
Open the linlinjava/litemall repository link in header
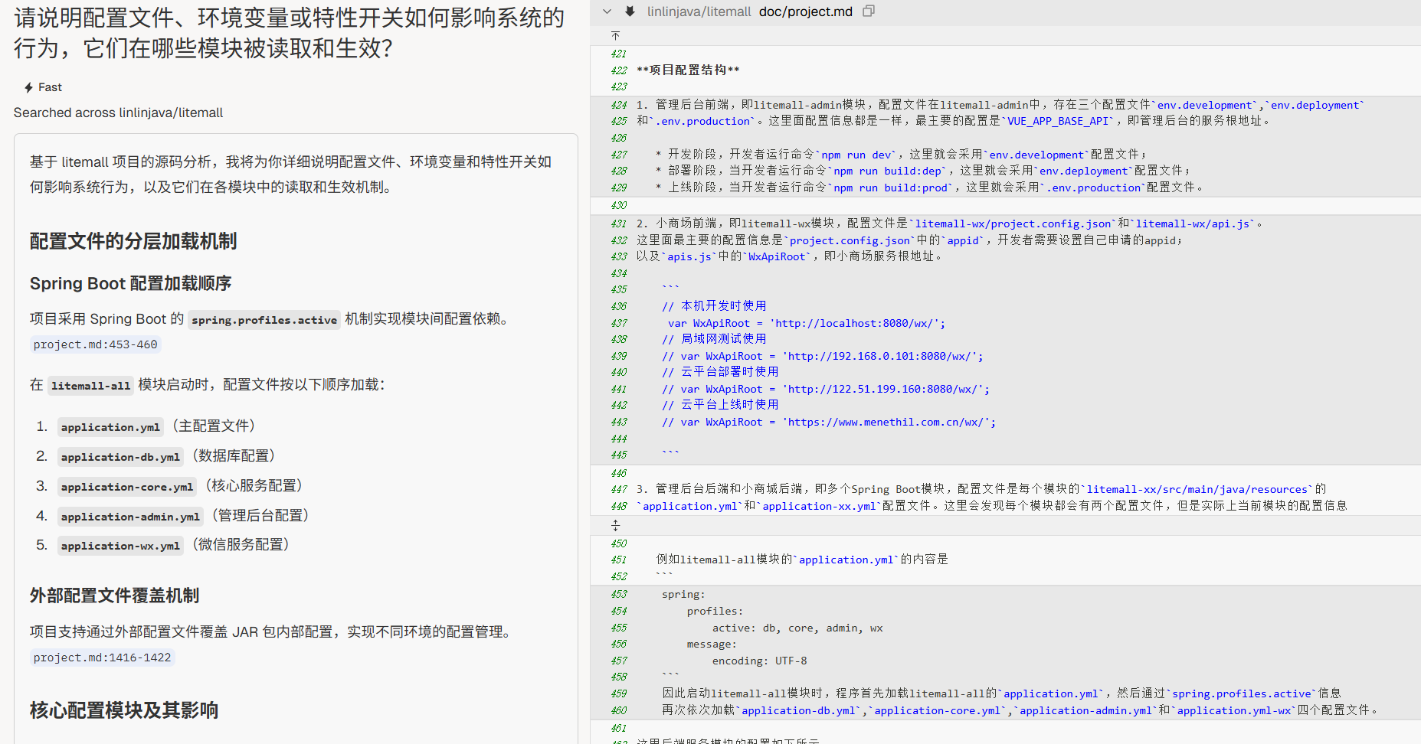pos(699,11)
